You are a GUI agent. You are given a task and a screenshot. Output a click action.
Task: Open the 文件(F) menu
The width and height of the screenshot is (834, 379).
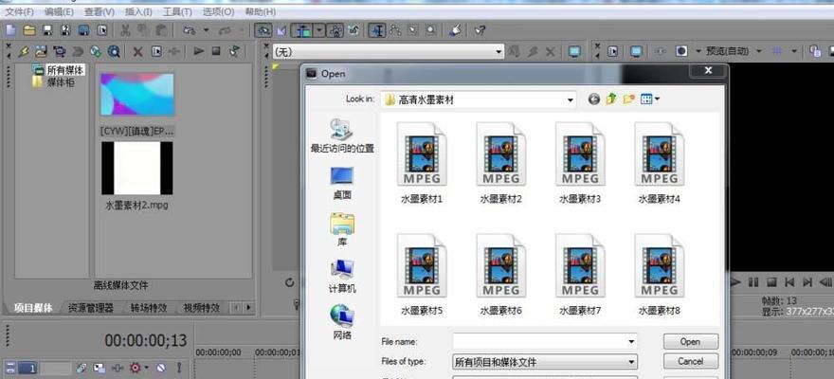click(x=19, y=11)
